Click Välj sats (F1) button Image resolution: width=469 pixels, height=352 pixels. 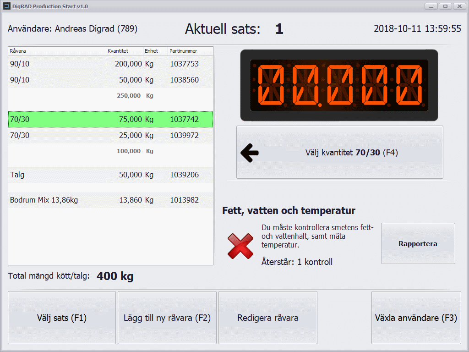(62, 318)
